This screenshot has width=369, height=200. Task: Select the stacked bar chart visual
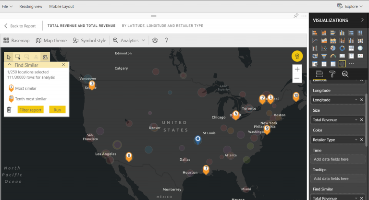click(315, 33)
